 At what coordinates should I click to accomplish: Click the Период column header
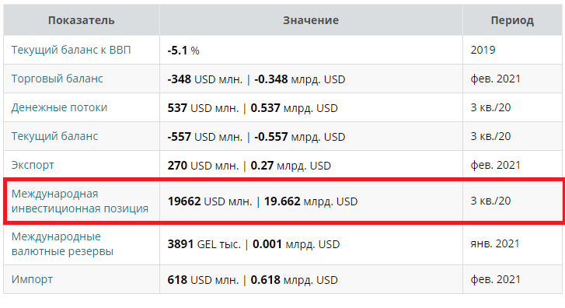pos(512,20)
